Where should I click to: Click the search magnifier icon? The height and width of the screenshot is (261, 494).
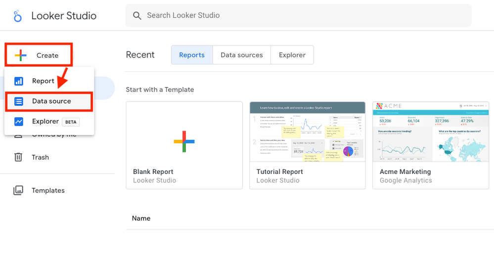[137, 16]
